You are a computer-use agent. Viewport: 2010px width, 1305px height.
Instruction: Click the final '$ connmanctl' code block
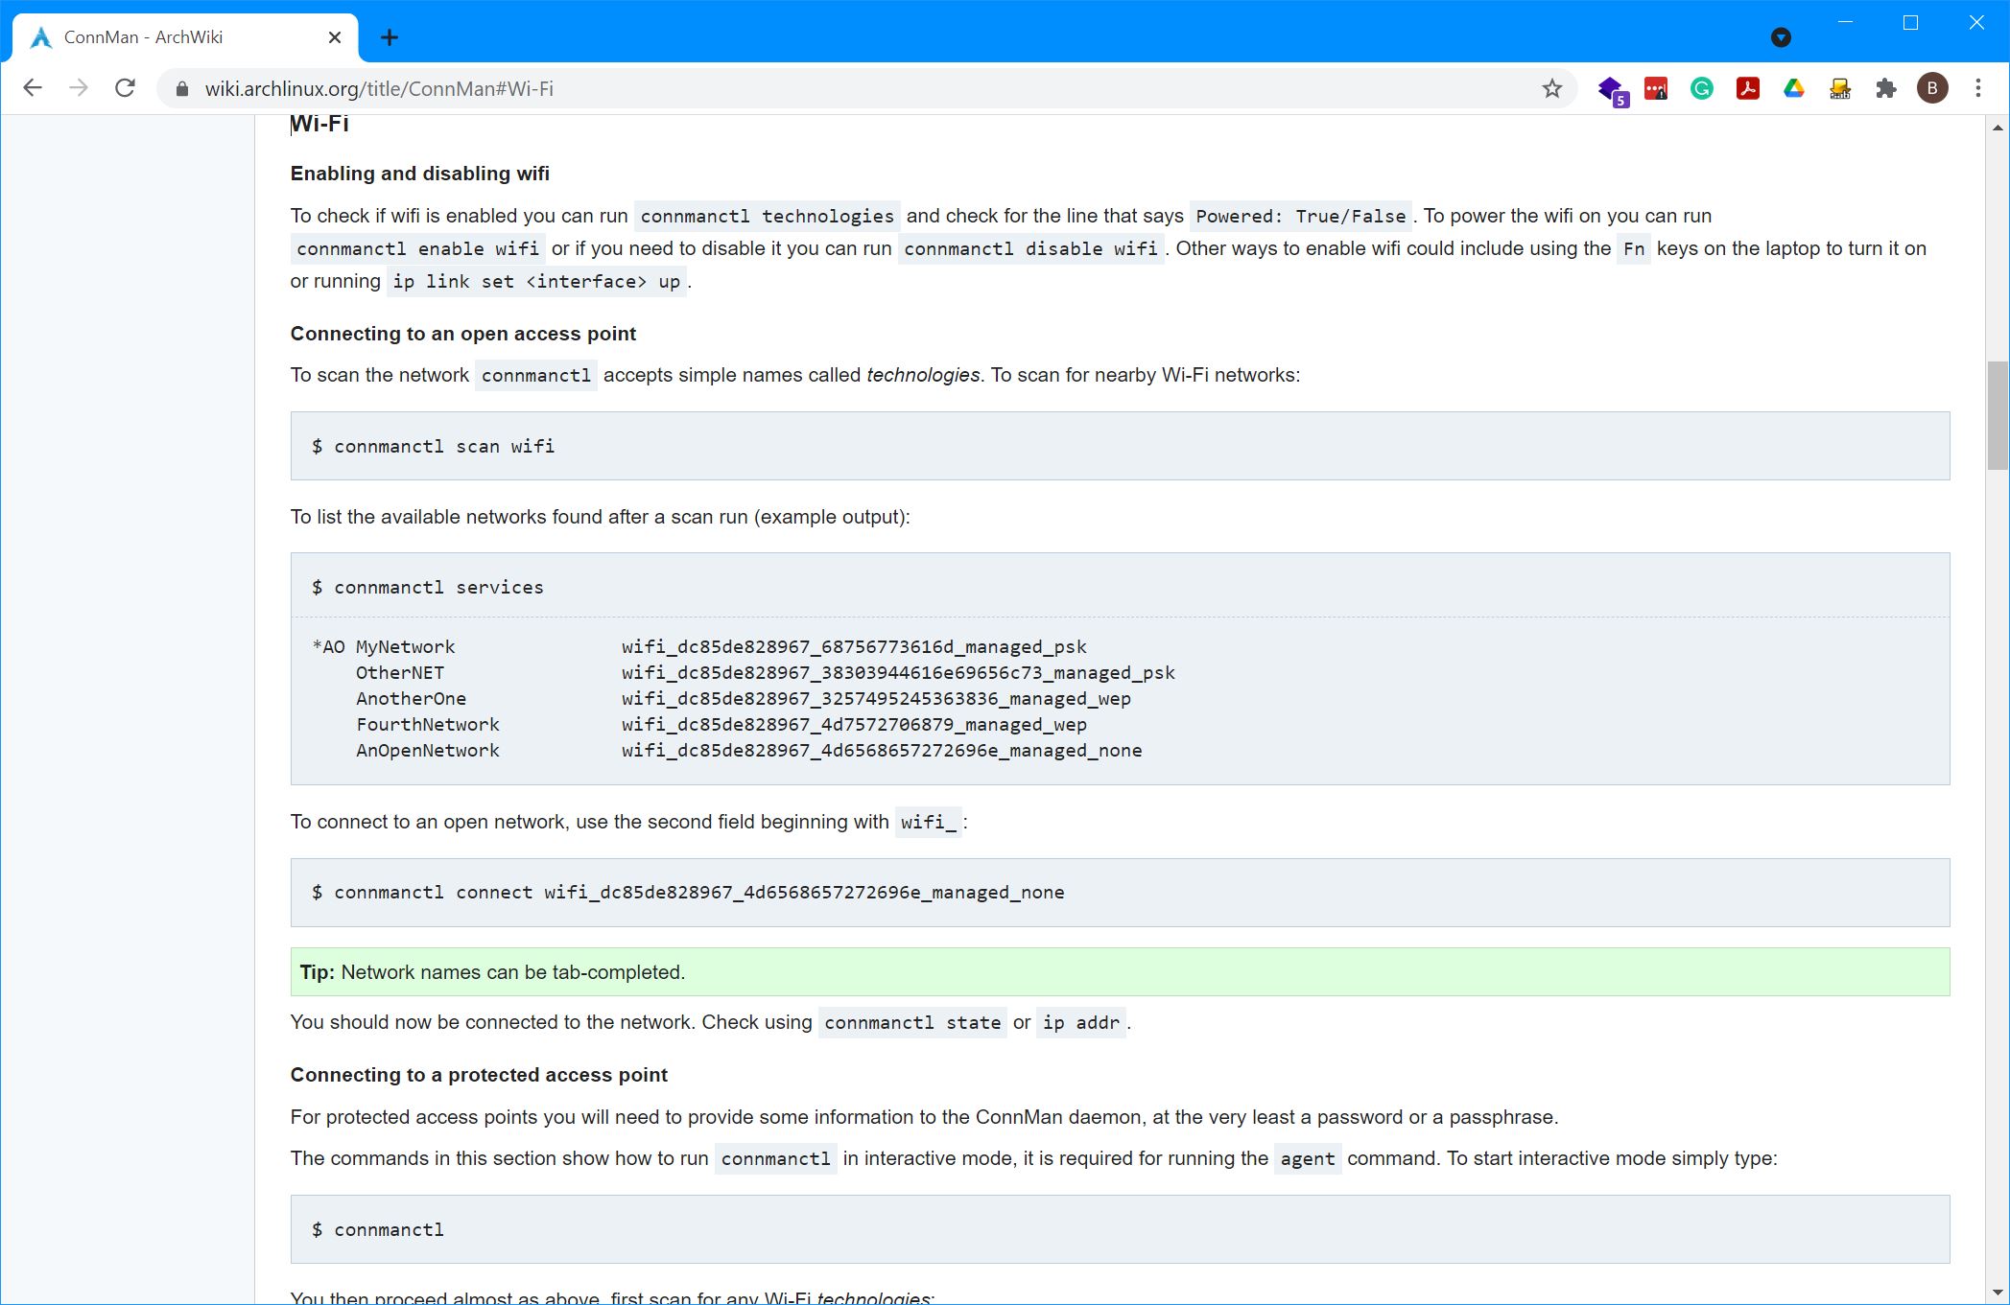1120,1229
